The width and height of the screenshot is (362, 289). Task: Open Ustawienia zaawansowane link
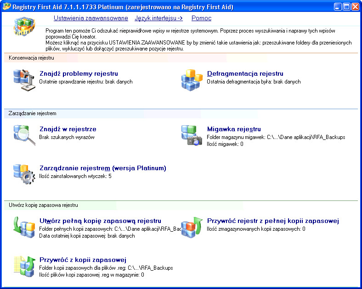click(x=91, y=18)
